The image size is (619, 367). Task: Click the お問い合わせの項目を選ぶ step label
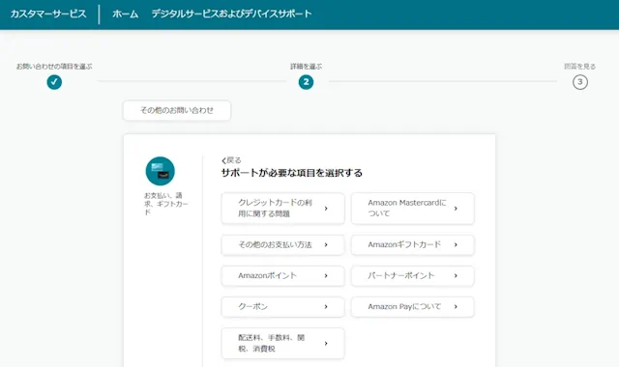point(54,67)
